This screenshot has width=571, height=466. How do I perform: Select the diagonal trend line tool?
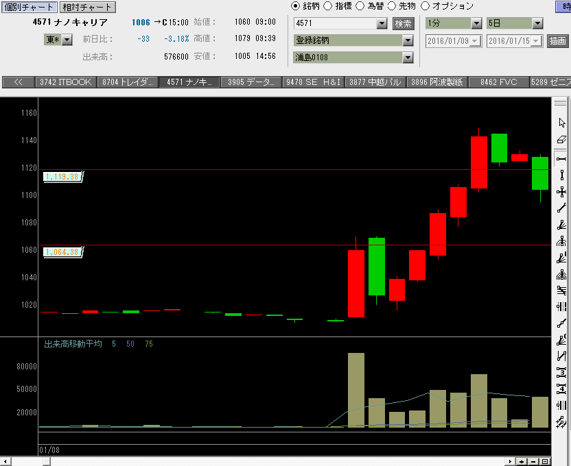[x=561, y=208]
